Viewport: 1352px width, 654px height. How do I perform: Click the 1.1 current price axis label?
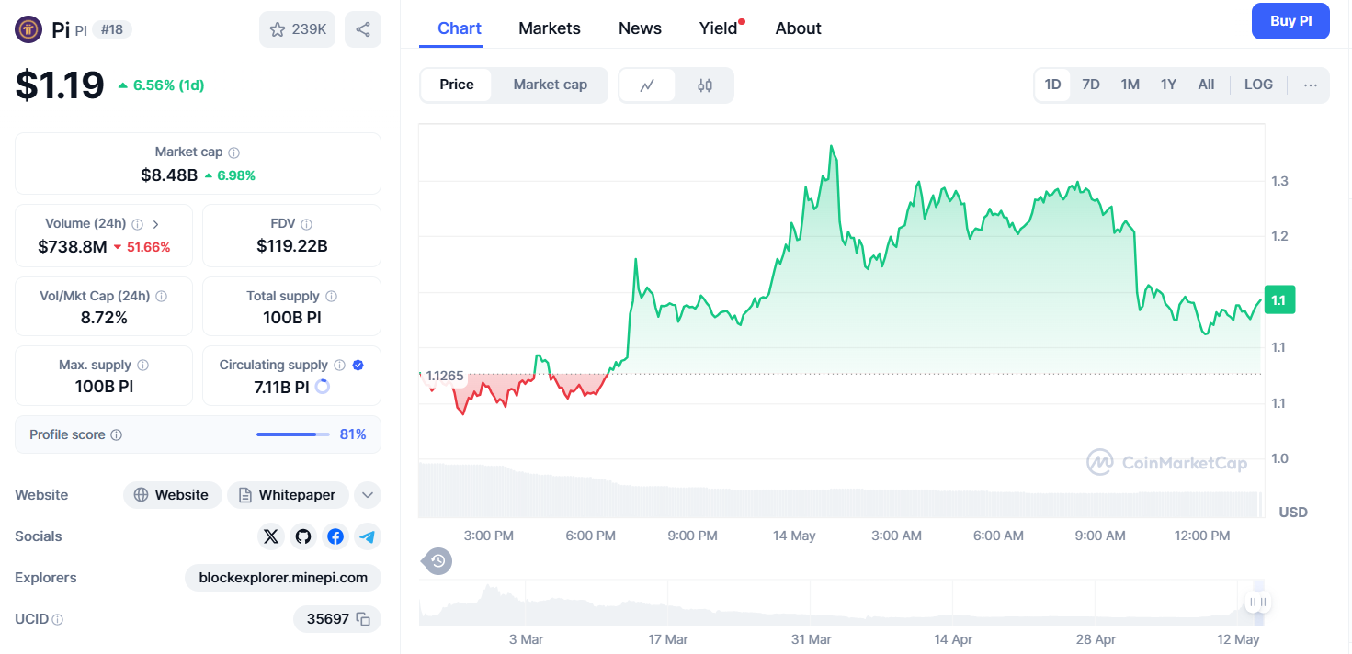pyautogui.click(x=1279, y=300)
